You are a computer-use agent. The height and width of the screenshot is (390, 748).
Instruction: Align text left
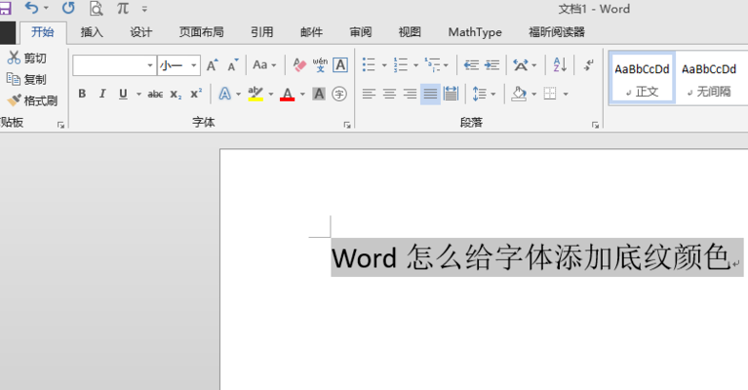[369, 94]
